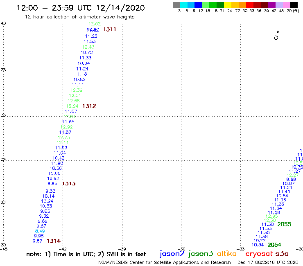303x266 pixels.
Task: Click the black swatch at the legend end
Action: click(294, 5)
